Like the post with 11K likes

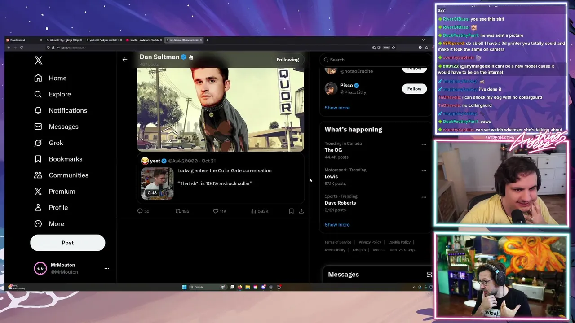[216, 211]
